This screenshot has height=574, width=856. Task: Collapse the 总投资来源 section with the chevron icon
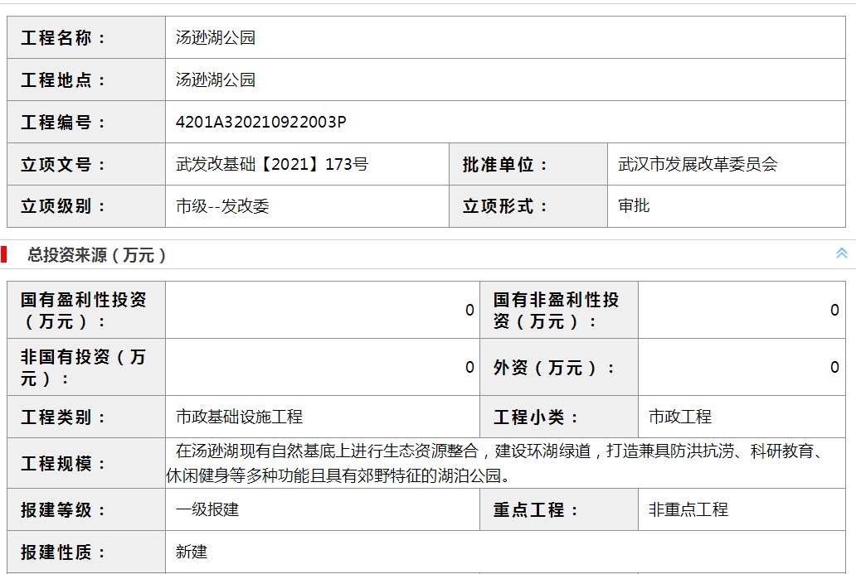click(841, 253)
